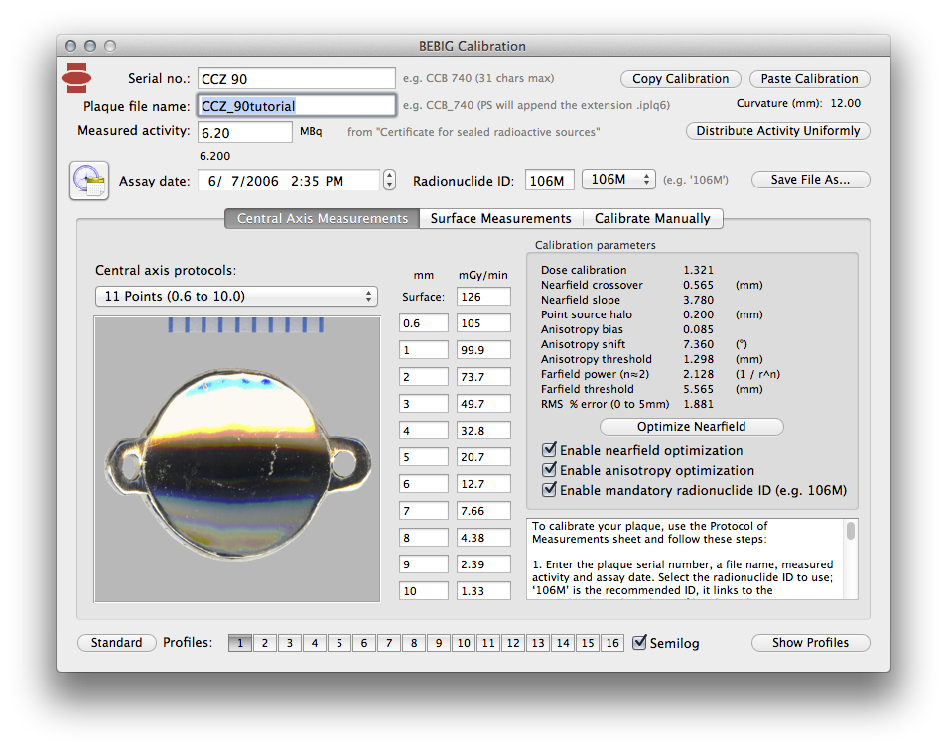
Task: Select profile 7 button
Action: click(x=389, y=643)
